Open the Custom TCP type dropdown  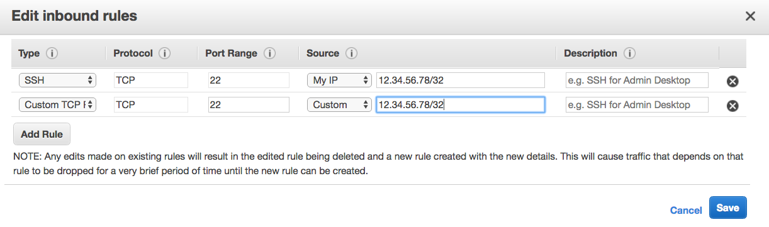(x=57, y=104)
